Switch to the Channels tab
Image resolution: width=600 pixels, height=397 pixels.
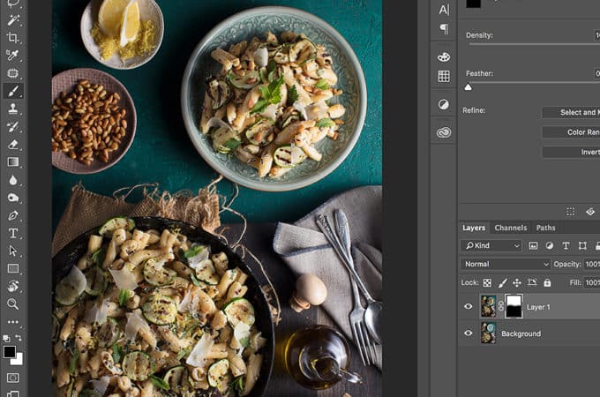tap(511, 228)
